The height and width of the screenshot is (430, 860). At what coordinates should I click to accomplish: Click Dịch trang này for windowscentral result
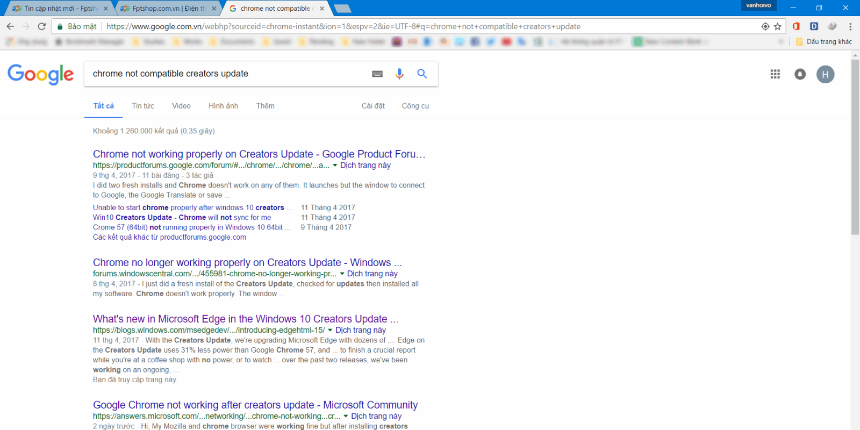tap(372, 274)
